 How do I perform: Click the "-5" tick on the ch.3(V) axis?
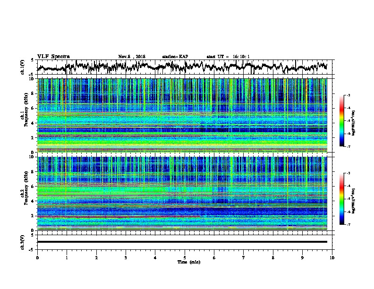(x=31, y=250)
